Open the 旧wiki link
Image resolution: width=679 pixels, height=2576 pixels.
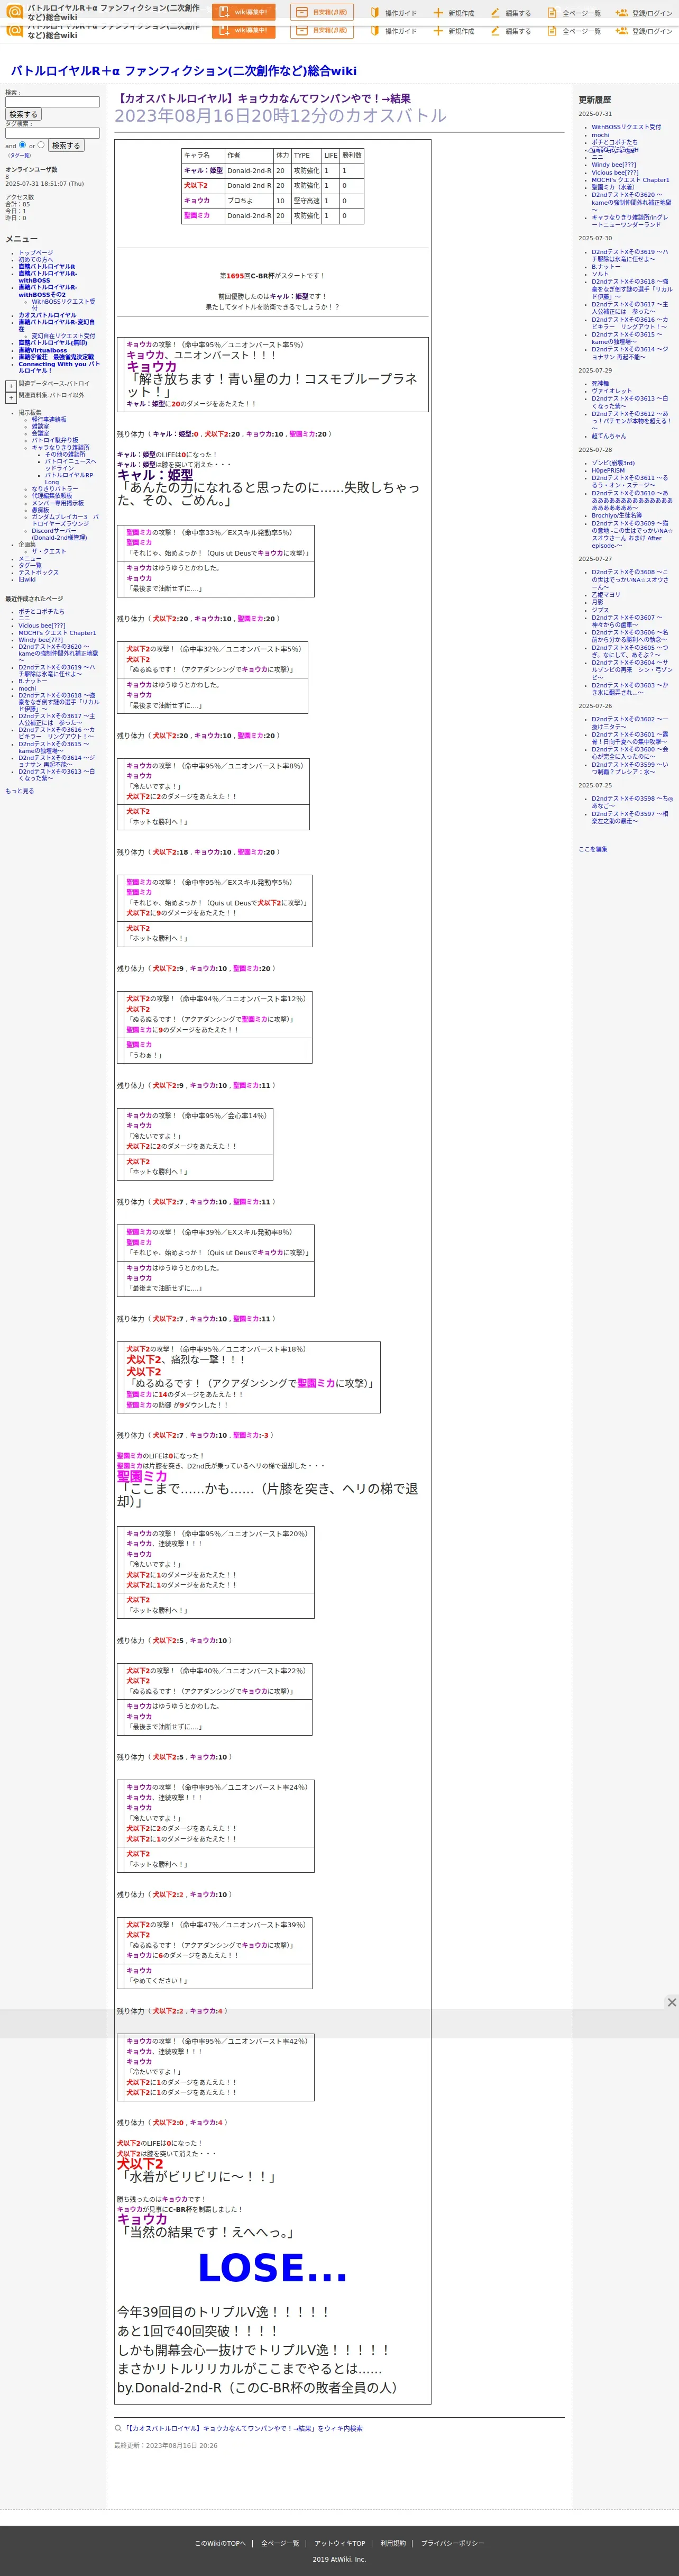26,580
